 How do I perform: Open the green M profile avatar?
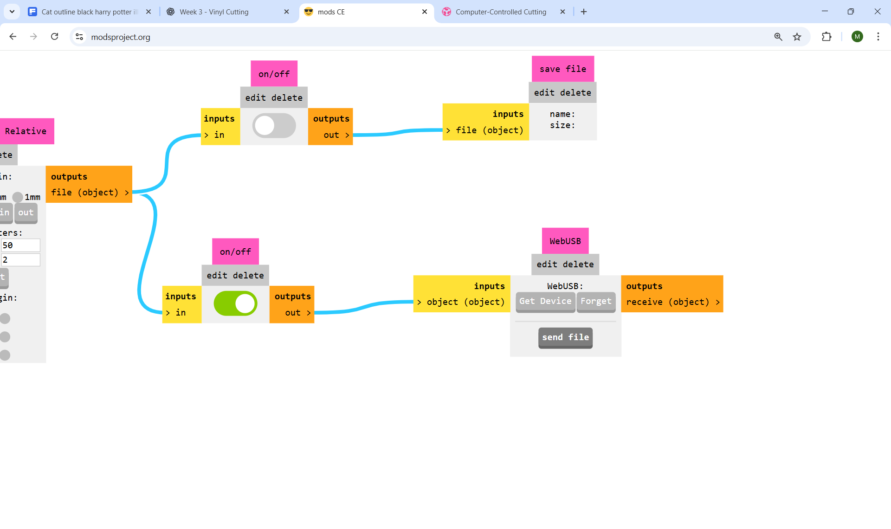point(857,37)
